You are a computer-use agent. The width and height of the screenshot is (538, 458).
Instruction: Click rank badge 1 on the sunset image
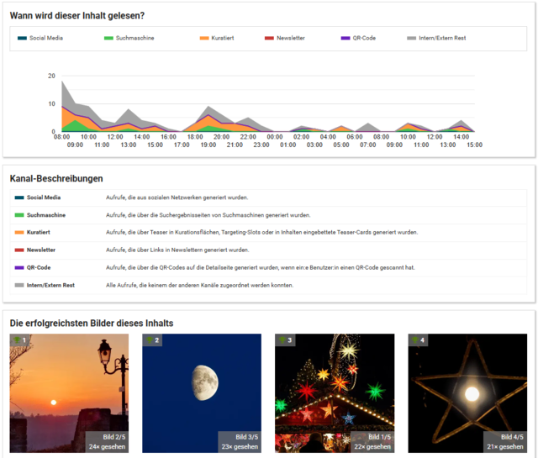tap(20, 340)
